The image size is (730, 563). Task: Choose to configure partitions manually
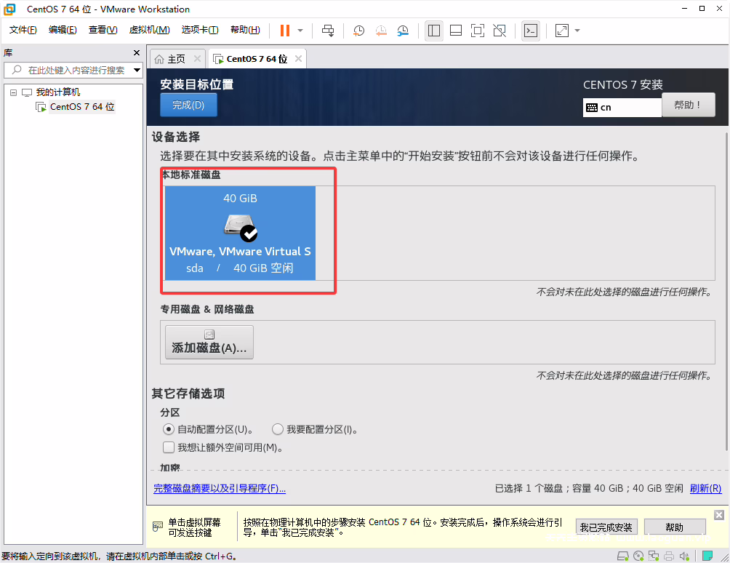tap(277, 429)
